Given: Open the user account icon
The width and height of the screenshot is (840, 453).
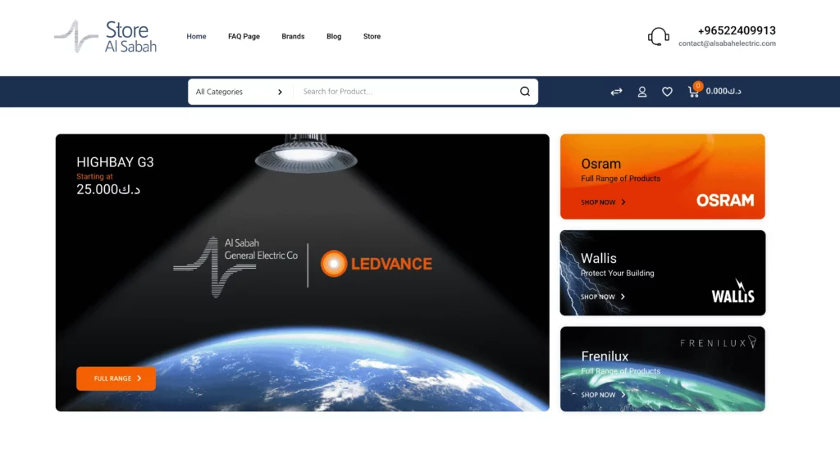Looking at the screenshot, I should click(642, 92).
